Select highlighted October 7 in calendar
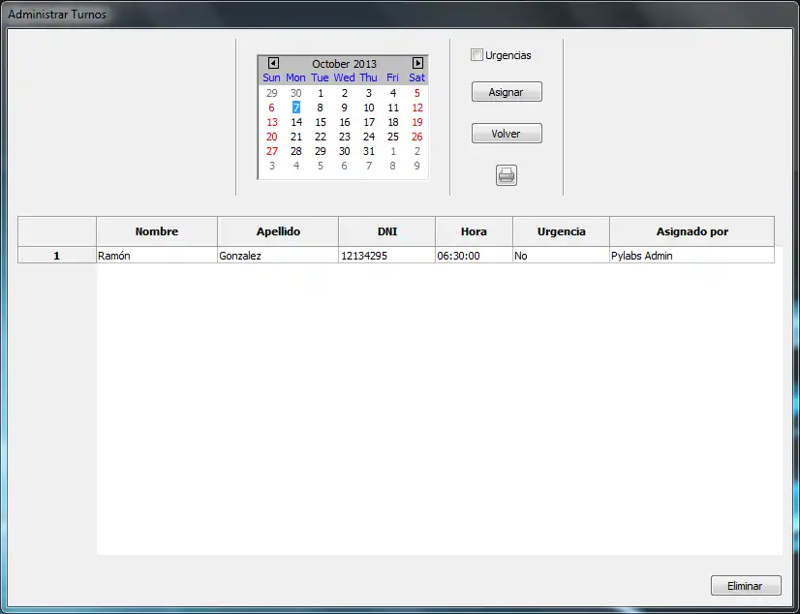This screenshot has width=800, height=614. click(x=296, y=107)
